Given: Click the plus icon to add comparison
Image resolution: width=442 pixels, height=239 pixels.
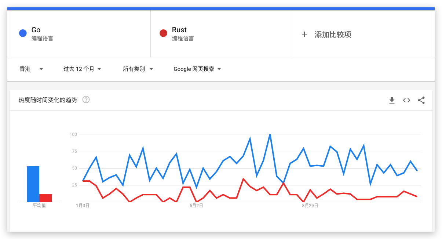Looking at the screenshot, I should (x=304, y=34).
